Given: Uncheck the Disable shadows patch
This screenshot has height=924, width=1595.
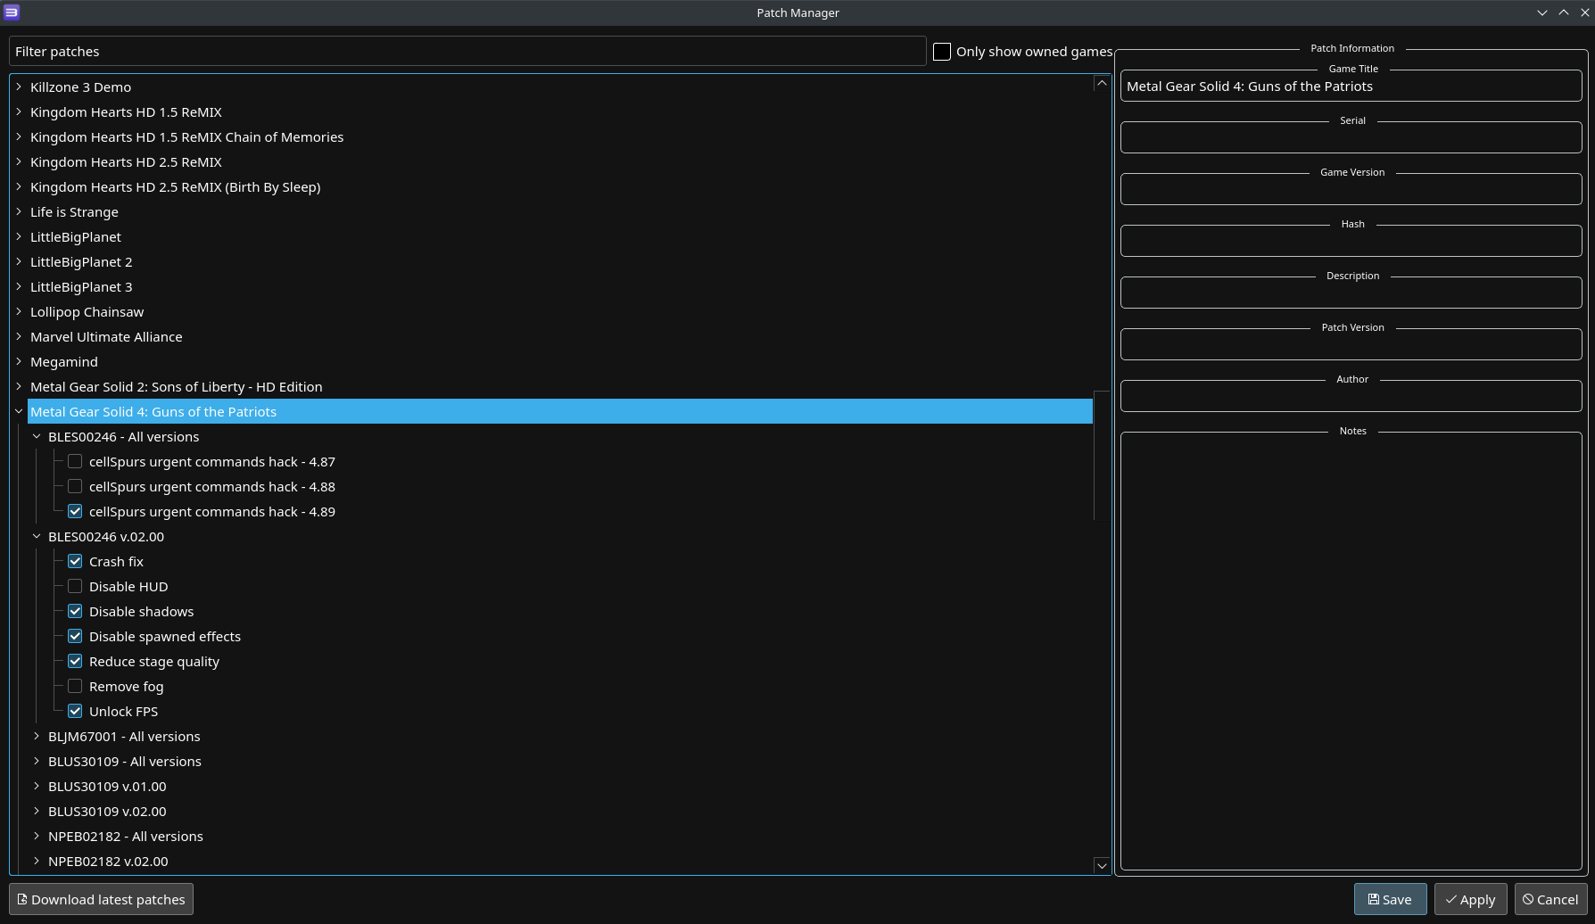Looking at the screenshot, I should pyautogui.click(x=75, y=612).
